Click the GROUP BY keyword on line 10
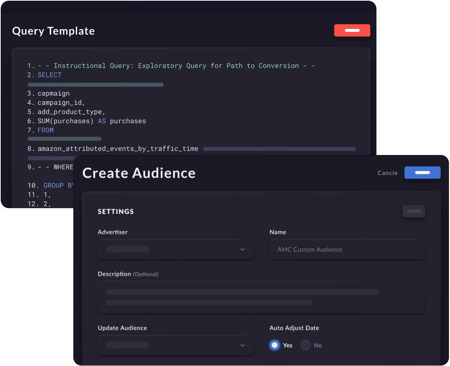This screenshot has height=366, width=450. (59, 185)
